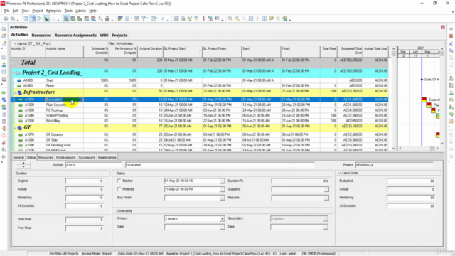The width and height of the screenshot is (455, 256).
Task: Open the General details tab
Action: 18,157
